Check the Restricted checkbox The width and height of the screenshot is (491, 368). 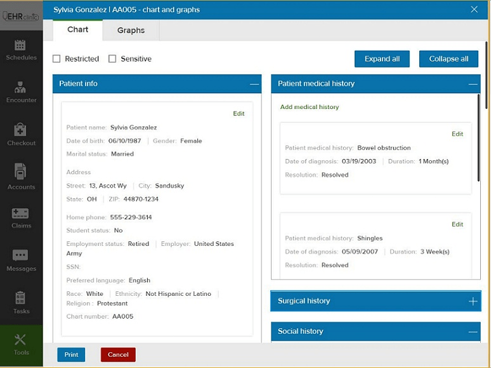coord(56,59)
